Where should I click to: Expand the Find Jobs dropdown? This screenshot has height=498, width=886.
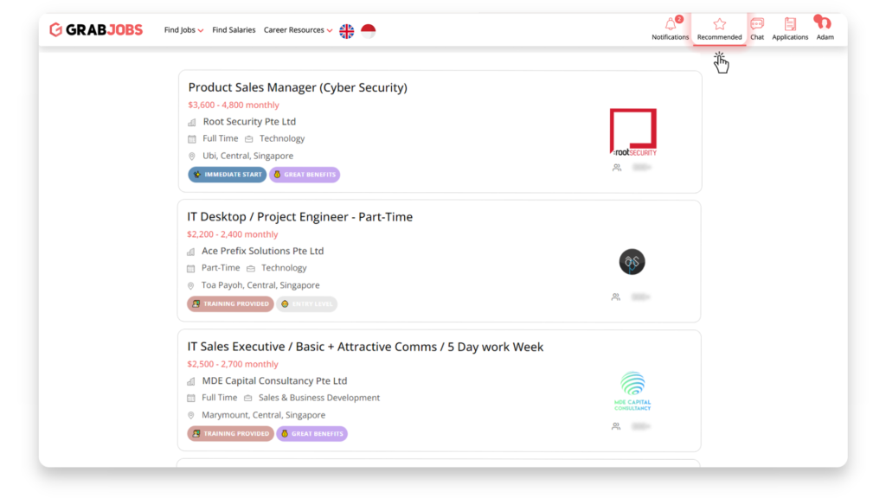[x=183, y=30]
